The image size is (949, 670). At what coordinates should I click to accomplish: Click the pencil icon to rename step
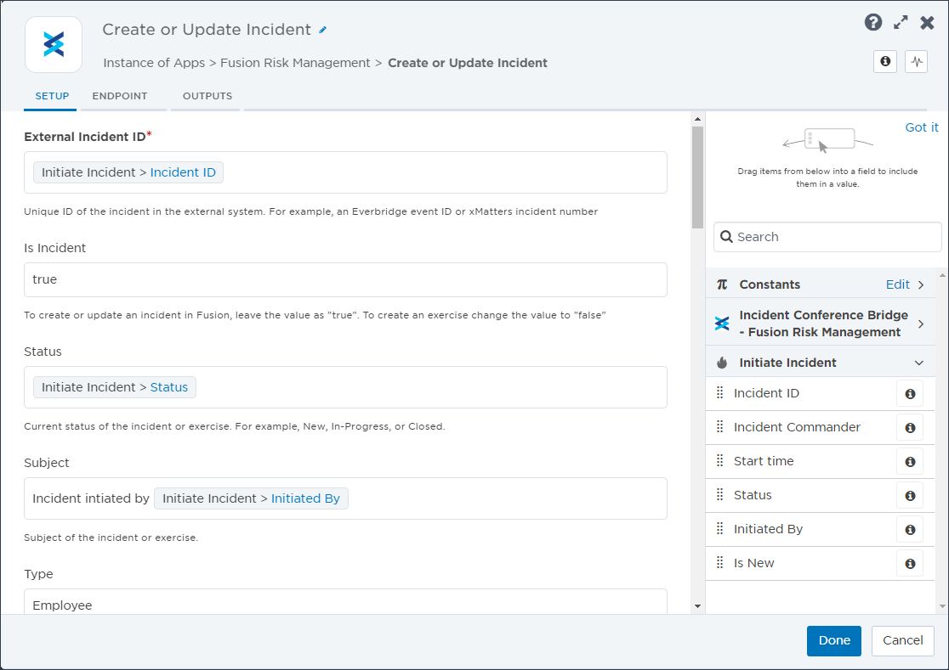coord(322,30)
